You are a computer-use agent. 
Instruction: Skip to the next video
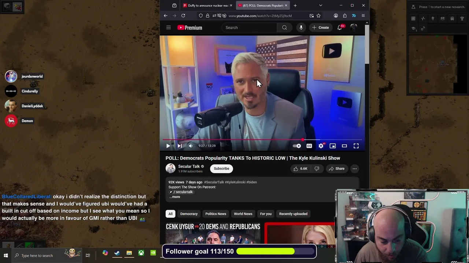180,146
